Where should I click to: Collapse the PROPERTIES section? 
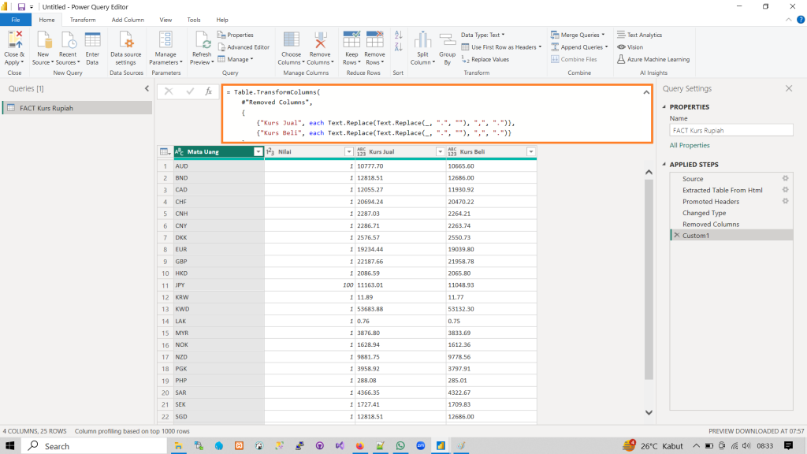[664, 107]
